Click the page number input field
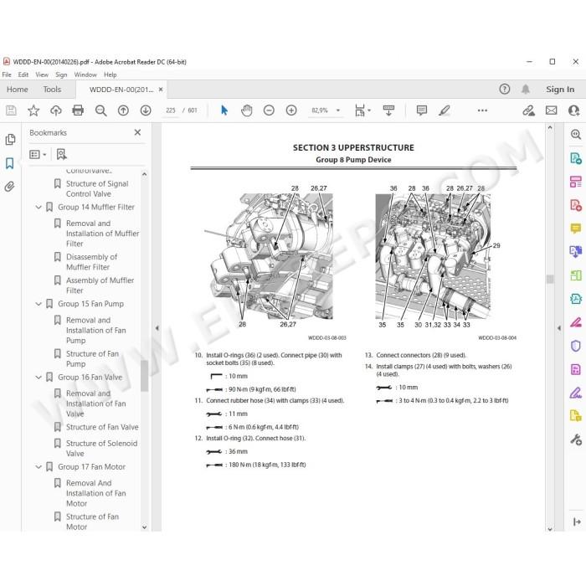Screen dimensions: 586x586 (x=171, y=111)
